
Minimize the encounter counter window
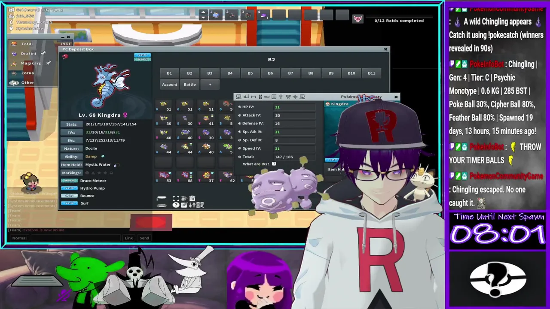point(63,37)
